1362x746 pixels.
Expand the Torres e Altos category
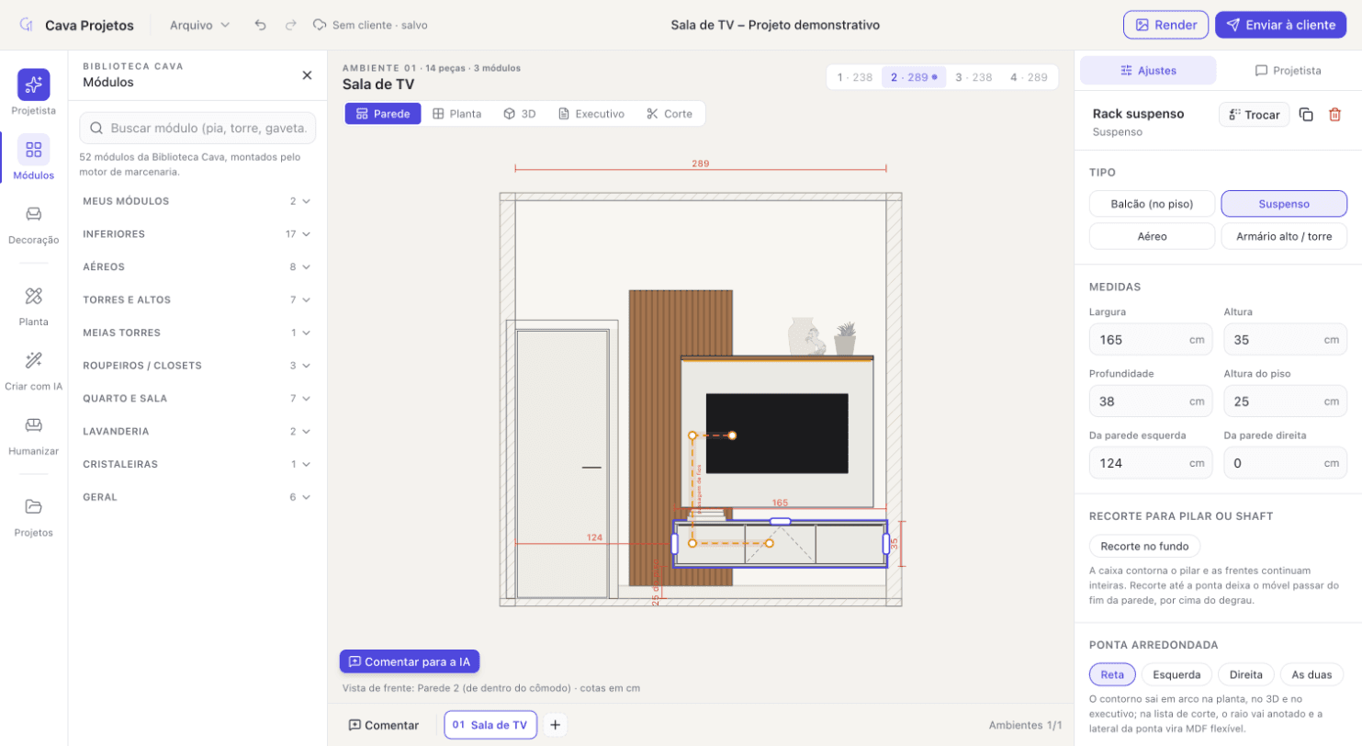point(197,300)
